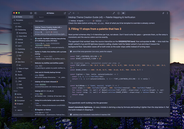This screenshot has height=129, width=184.
Task: Click the Add Tags field on the note
Action: [x=105, y=21]
